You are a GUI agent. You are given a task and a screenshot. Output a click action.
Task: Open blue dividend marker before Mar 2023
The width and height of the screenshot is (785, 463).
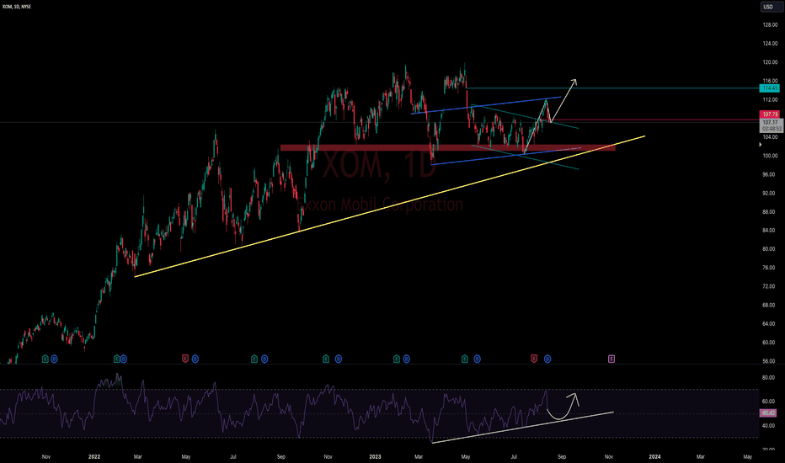(407, 359)
